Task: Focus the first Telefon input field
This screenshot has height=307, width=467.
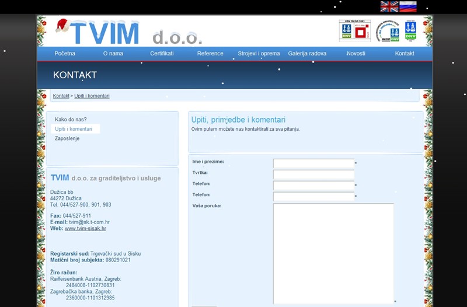Action: pyautogui.click(x=313, y=186)
